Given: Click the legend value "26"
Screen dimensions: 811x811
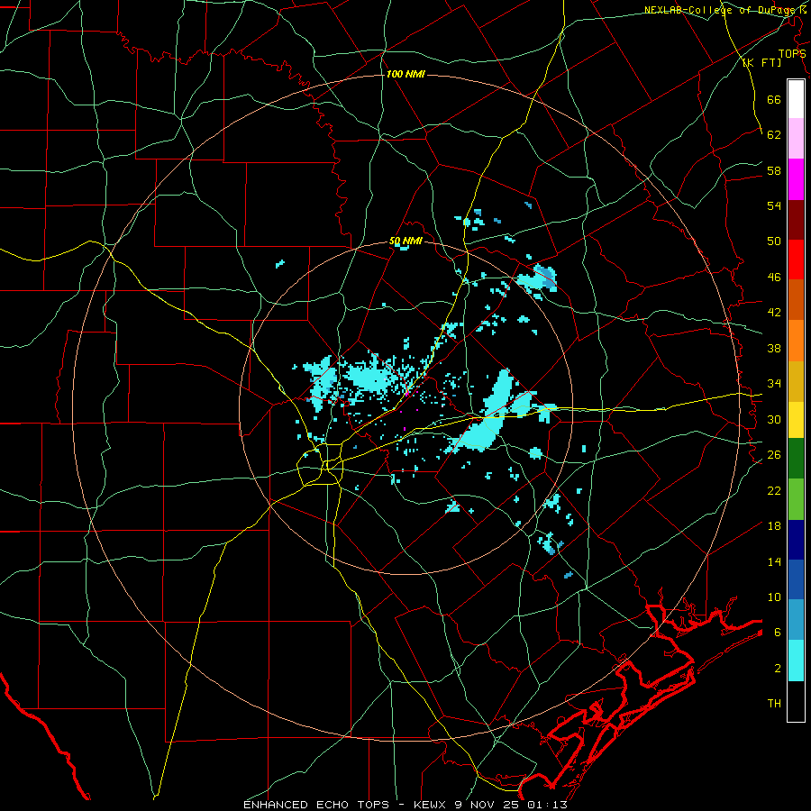Looking at the screenshot, I should click(x=774, y=455).
